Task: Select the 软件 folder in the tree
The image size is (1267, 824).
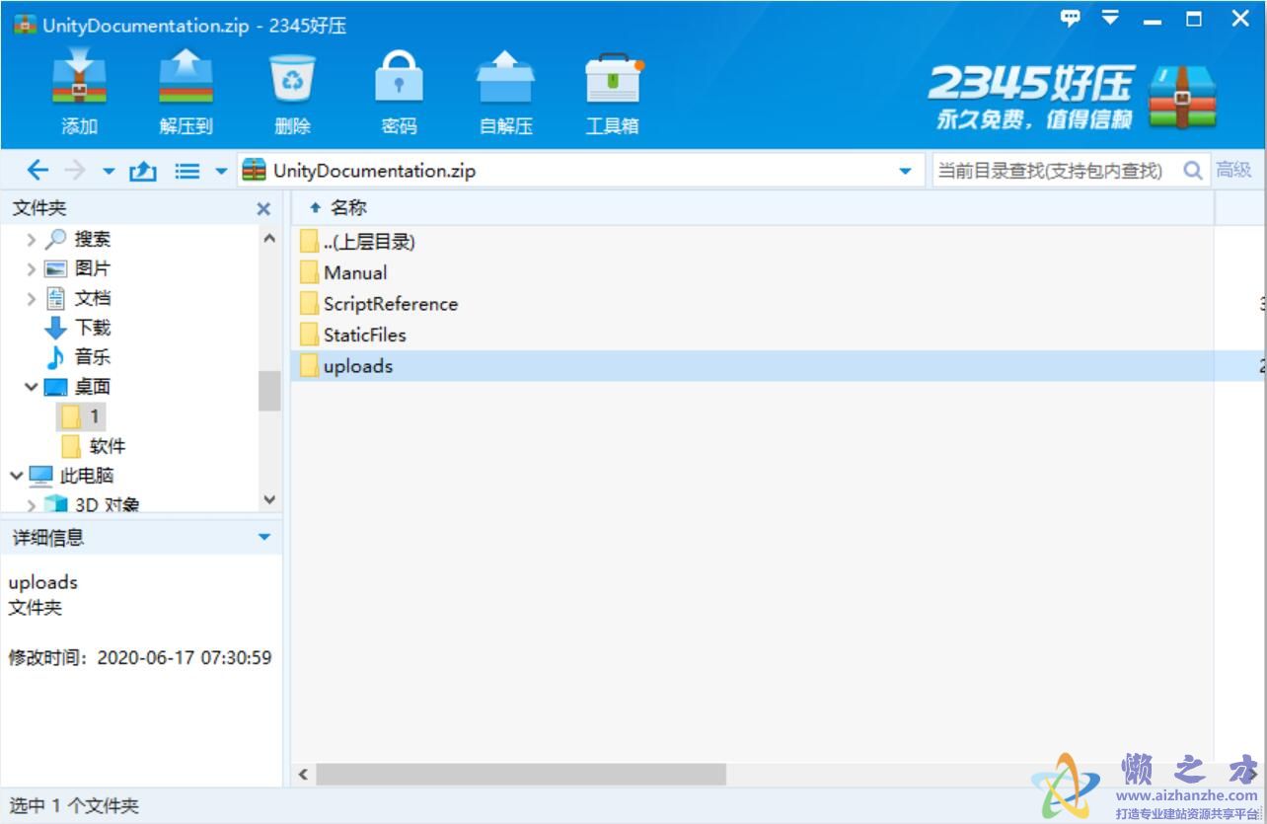Action: (108, 446)
